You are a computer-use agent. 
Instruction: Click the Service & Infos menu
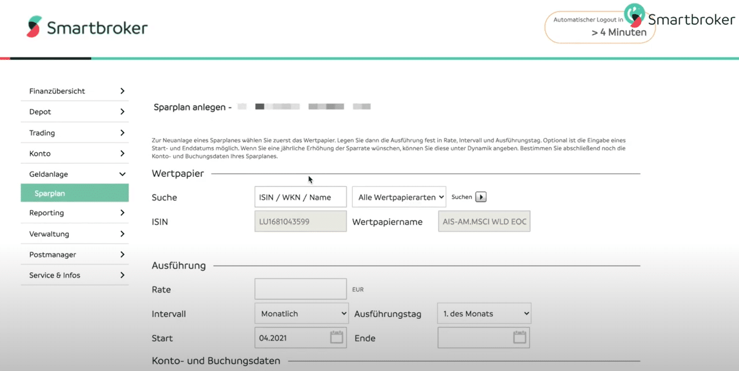click(x=55, y=275)
